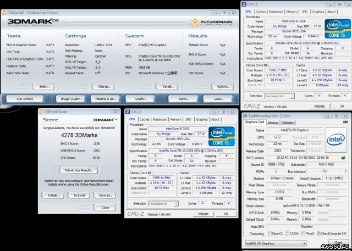Open Processor #1 dropdown in top CPU-Z window
352x251 pixels.
click(x=279, y=96)
